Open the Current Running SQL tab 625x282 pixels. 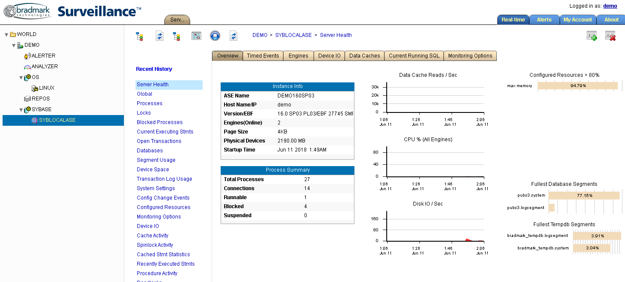click(x=414, y=56)
